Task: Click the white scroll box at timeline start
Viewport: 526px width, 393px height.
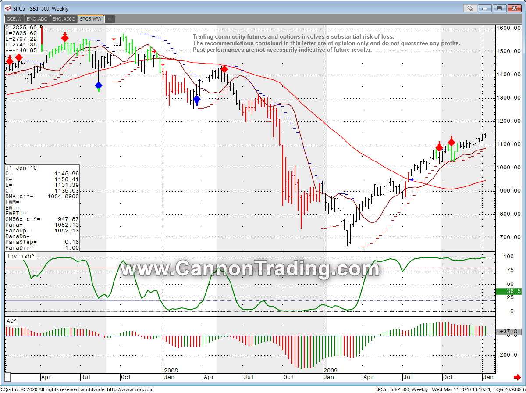Action: click(x=7, y=377)
